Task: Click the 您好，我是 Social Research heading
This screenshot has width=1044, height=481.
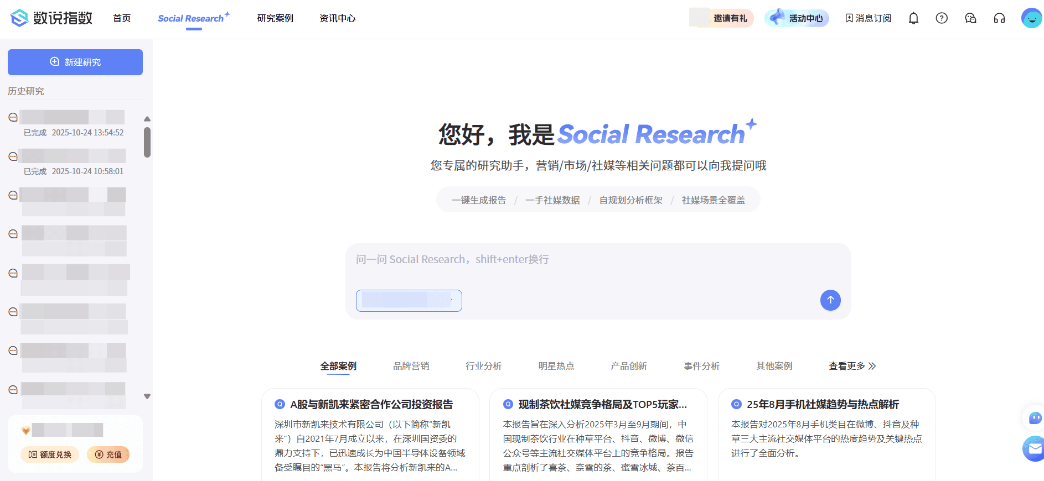Action: click(598, 134)
